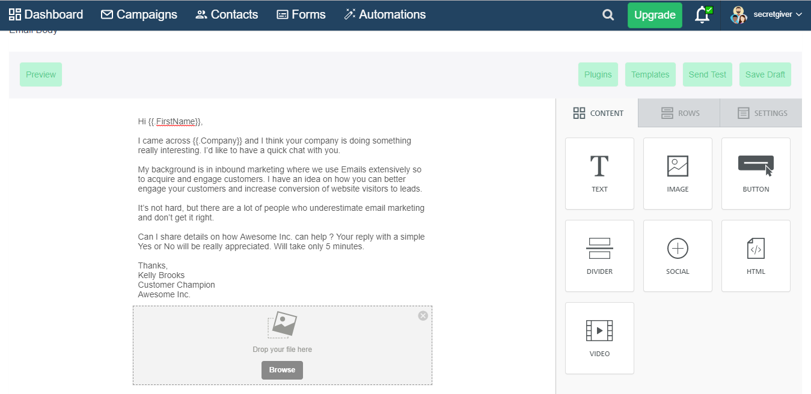
Task: Open the Dashboard menu item
Action: 46,14
